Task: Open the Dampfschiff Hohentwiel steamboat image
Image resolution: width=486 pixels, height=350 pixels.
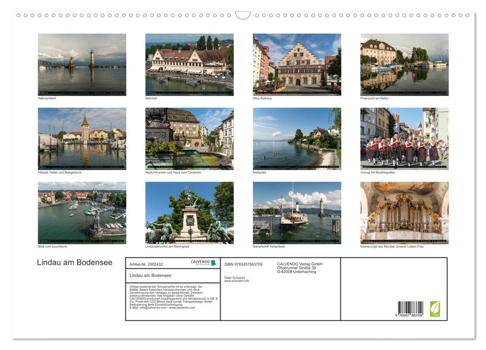Action: (296, 212)
